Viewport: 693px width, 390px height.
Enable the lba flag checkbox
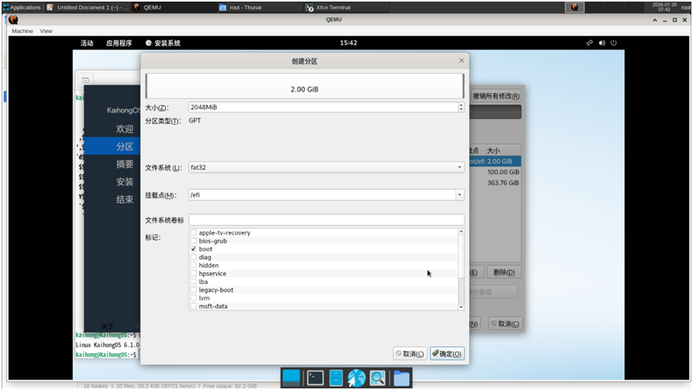[193, 281]
